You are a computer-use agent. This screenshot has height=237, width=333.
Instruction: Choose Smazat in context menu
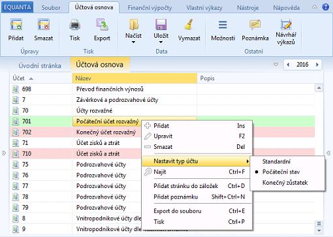197,147
